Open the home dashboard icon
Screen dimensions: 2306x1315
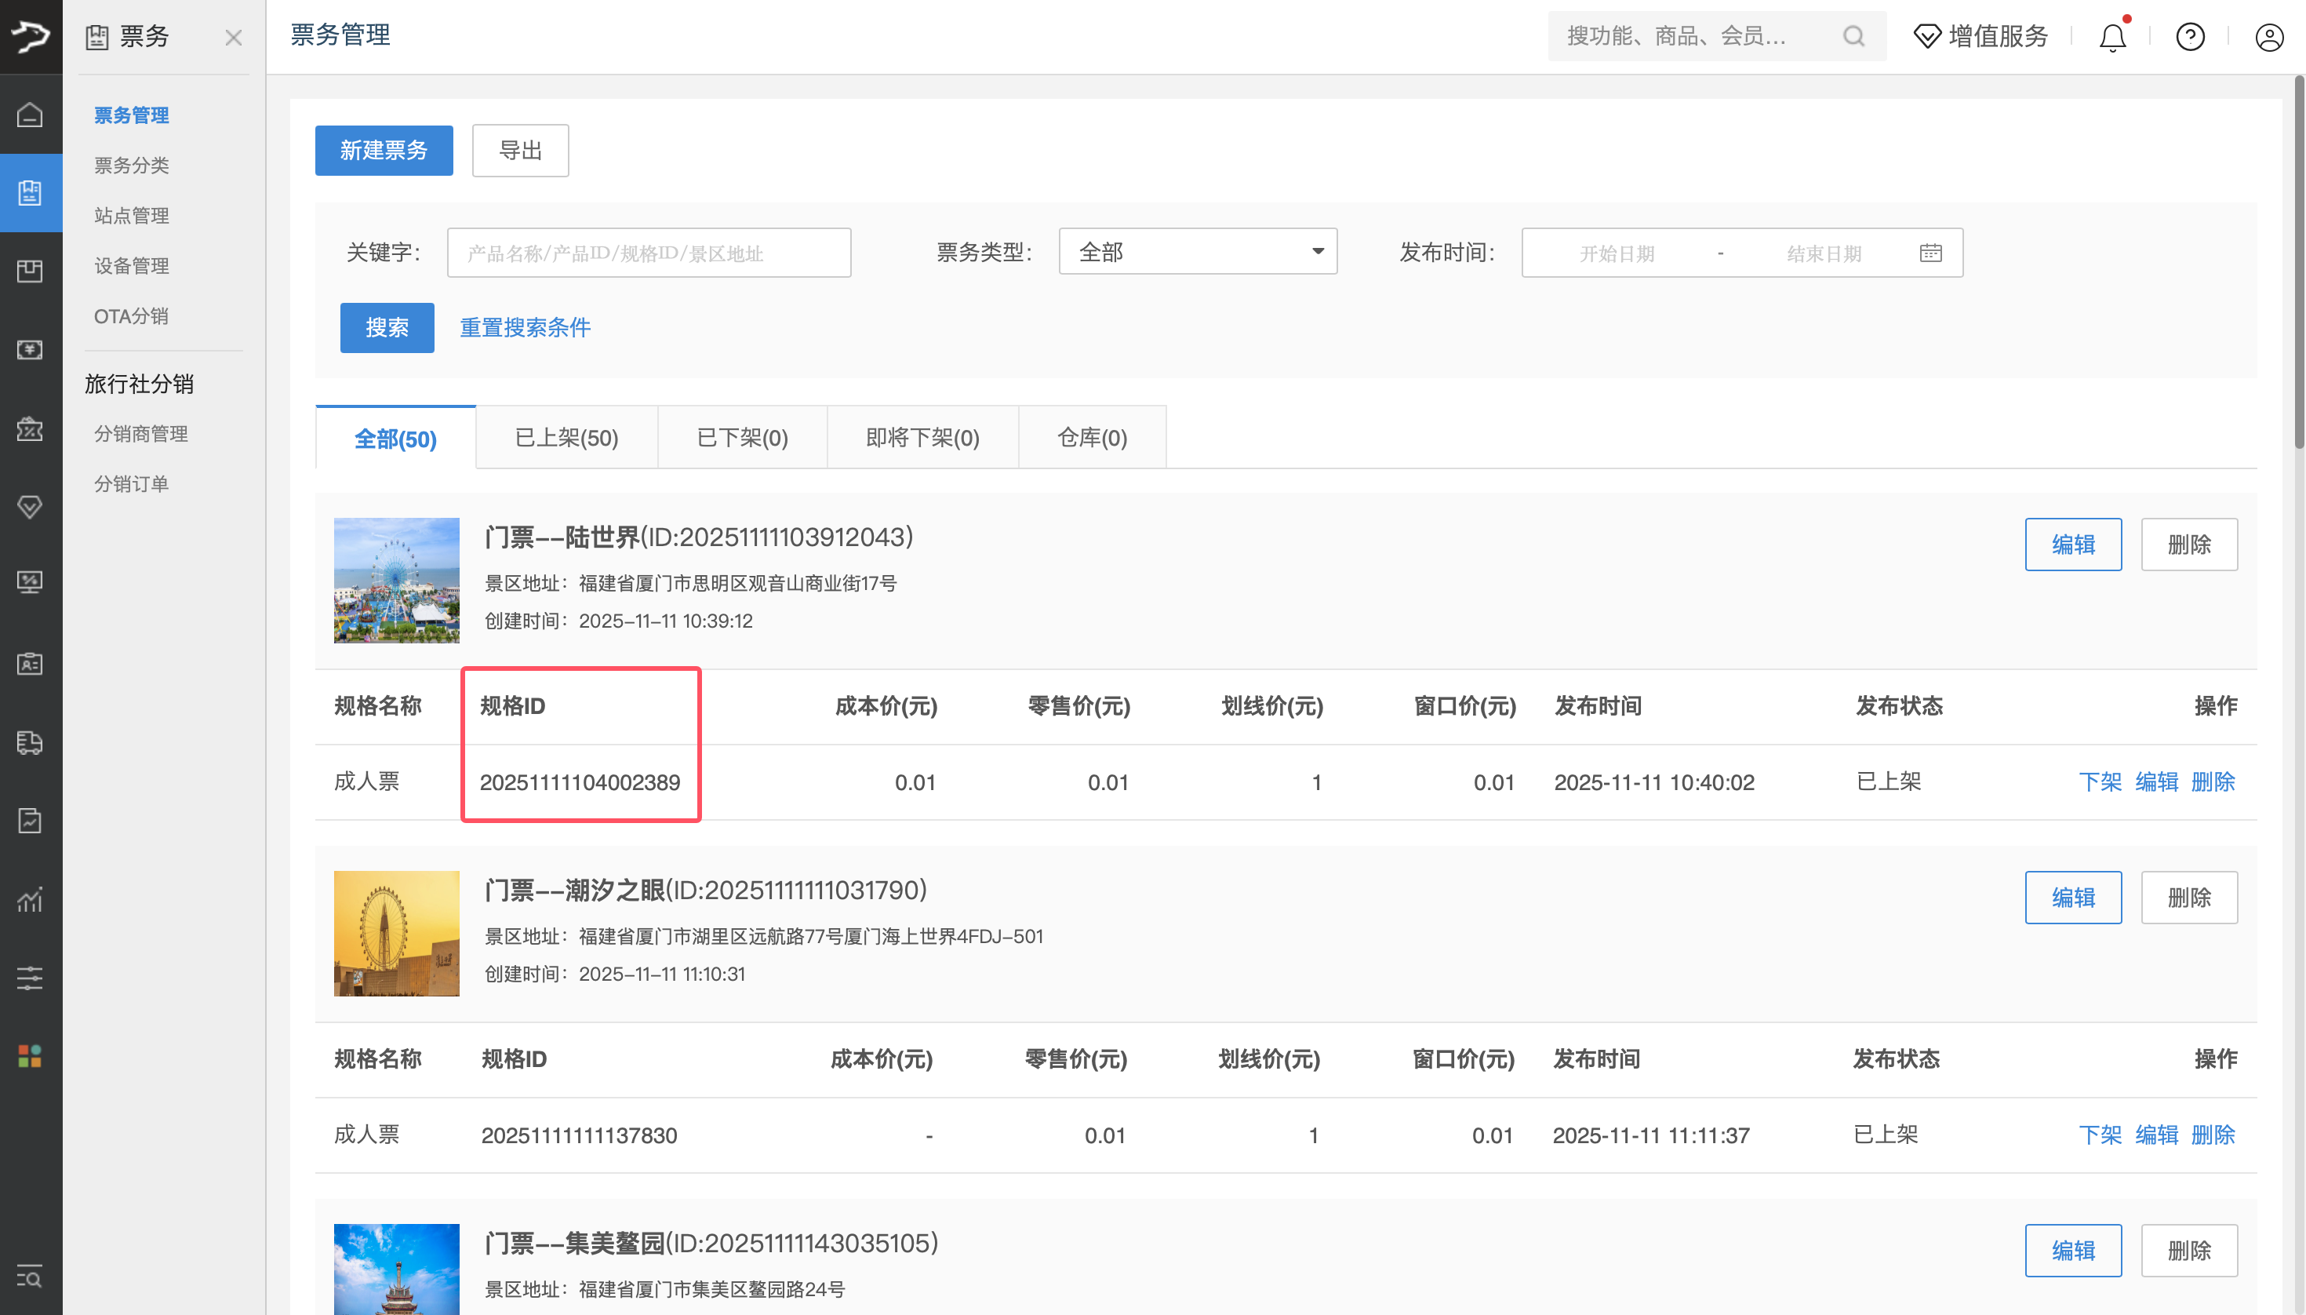31,115
